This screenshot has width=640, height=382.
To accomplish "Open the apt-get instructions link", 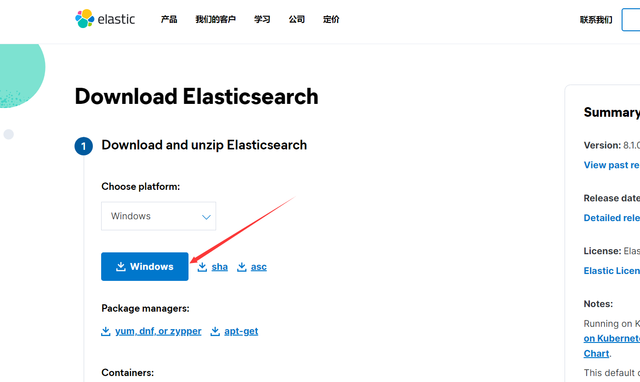I will 241,331.
